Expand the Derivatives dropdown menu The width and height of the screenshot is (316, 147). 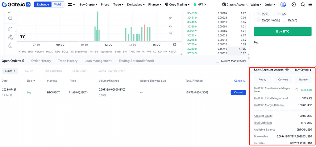click(136, 4)
